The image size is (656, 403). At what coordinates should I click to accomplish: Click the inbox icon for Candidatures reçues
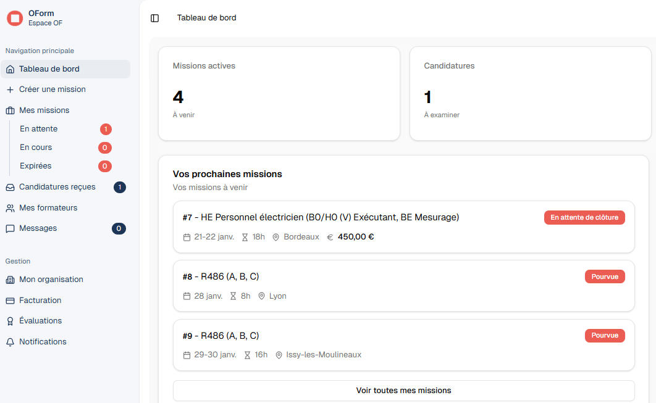pyautogui.click(x=10, y=187)
